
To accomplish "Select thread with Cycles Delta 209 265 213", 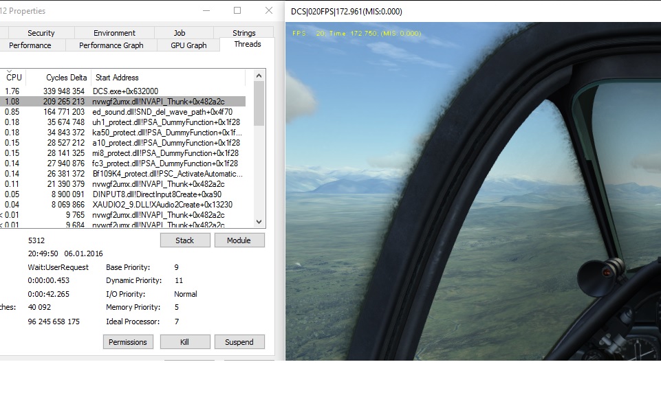I will [x=122, y=102].
